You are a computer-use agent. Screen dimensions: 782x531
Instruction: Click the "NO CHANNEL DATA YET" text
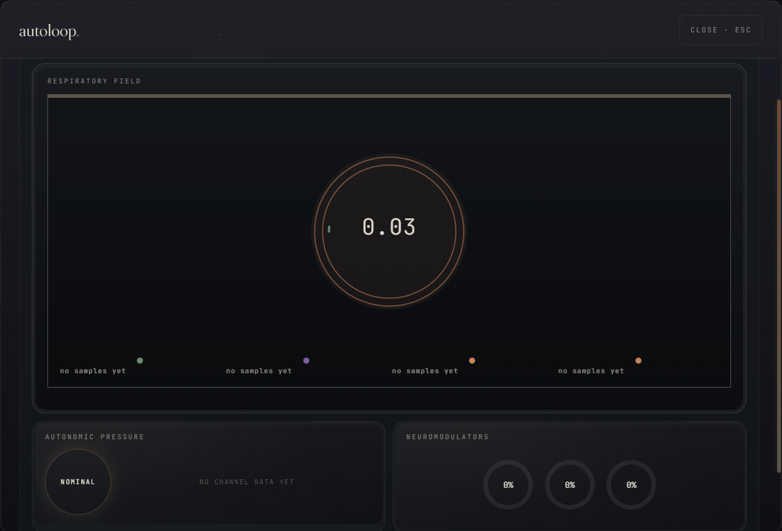click(247, 482)
